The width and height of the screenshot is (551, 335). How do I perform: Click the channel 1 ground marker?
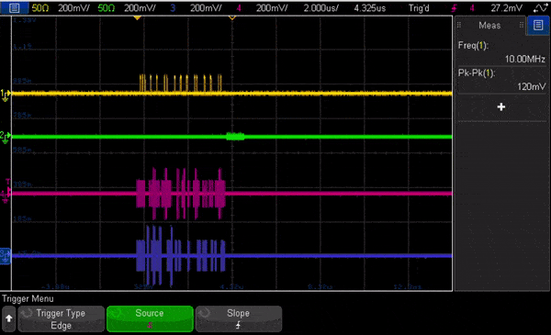click(x=5, y=95)
